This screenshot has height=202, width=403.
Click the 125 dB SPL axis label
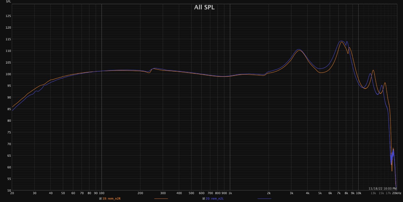pyautogui.click(x=8, y=16)
